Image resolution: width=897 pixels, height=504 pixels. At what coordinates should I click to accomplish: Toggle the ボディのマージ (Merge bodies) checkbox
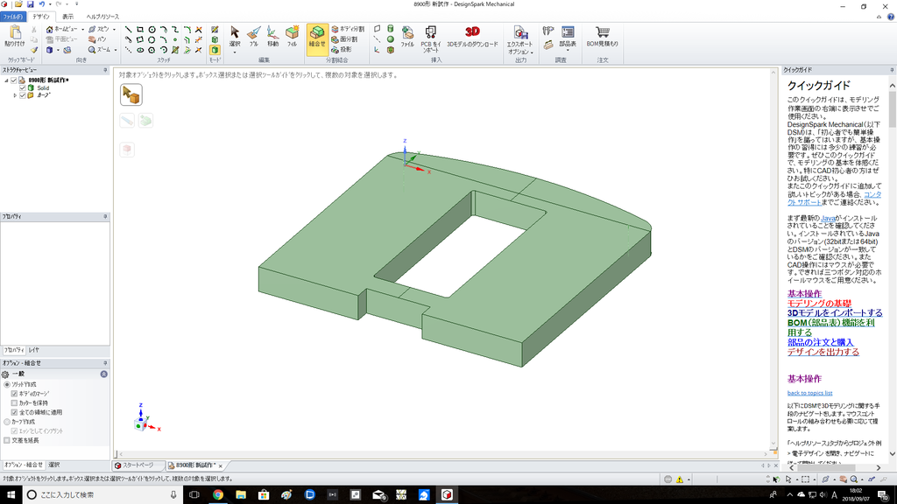pos(14,394)
